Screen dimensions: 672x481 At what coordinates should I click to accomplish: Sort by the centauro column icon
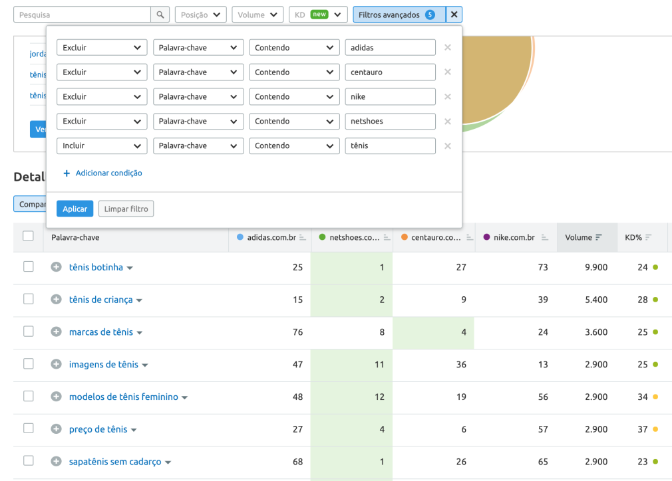470,237
